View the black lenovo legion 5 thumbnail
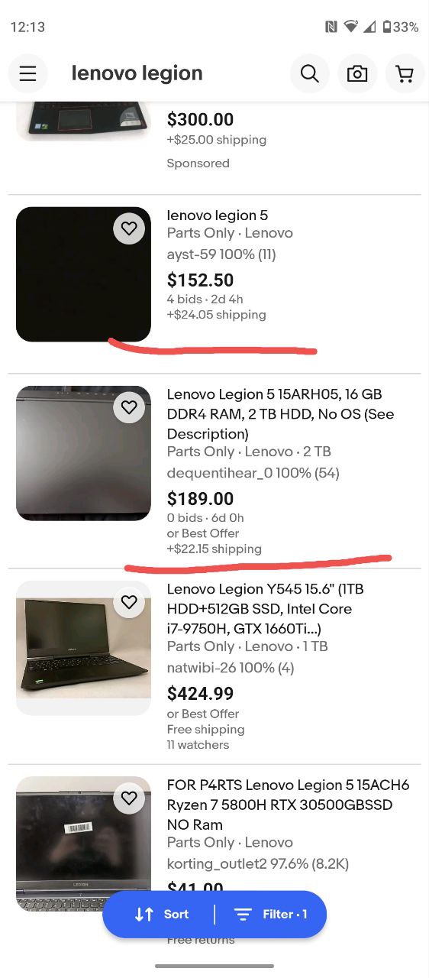 tap(83, 274)
